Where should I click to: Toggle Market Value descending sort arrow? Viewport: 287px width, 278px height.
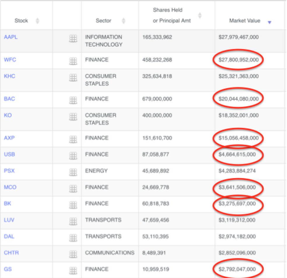point(269,22)
